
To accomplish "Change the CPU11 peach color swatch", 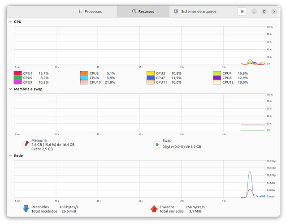I will [x=151, y=82].
